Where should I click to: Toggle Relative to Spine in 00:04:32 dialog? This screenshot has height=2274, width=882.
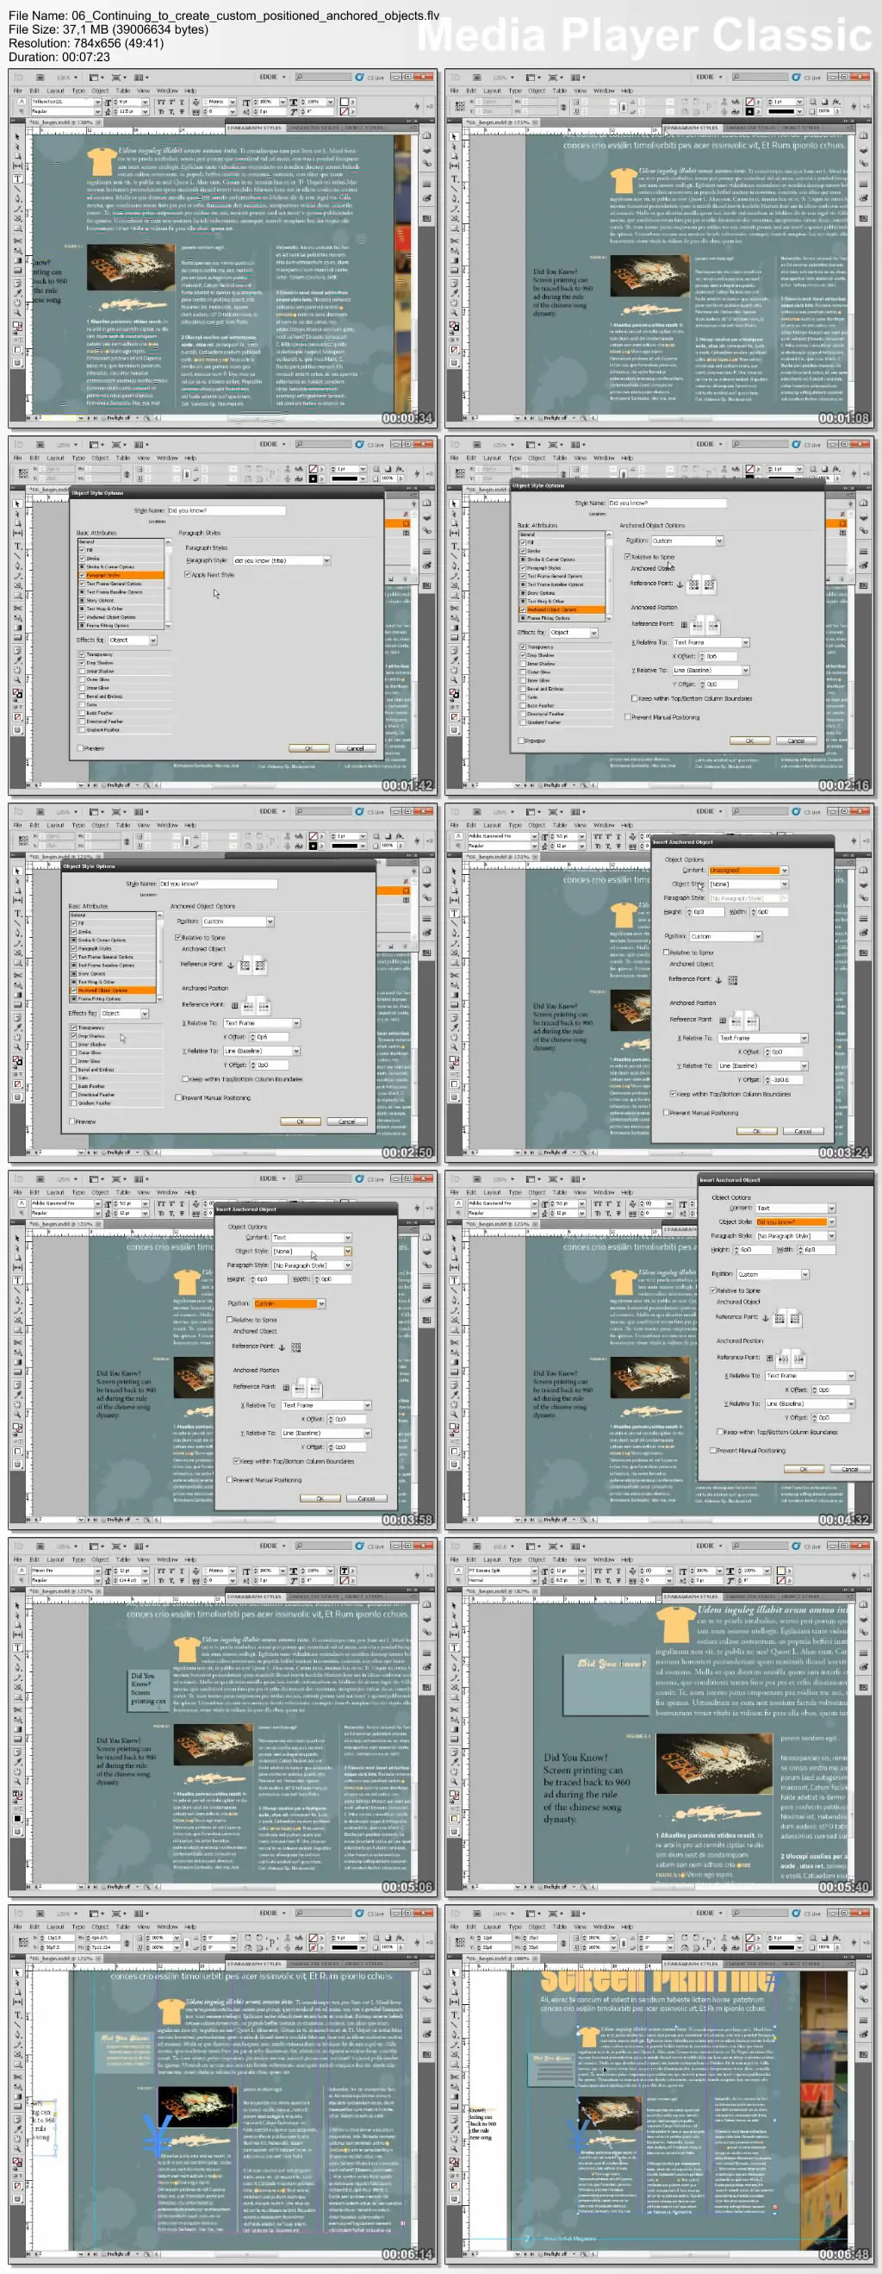click(713, 1290)
